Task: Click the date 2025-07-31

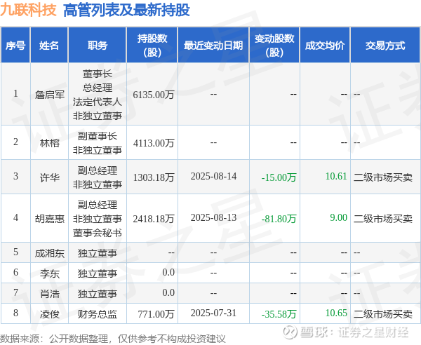Action: coord(213,313)
